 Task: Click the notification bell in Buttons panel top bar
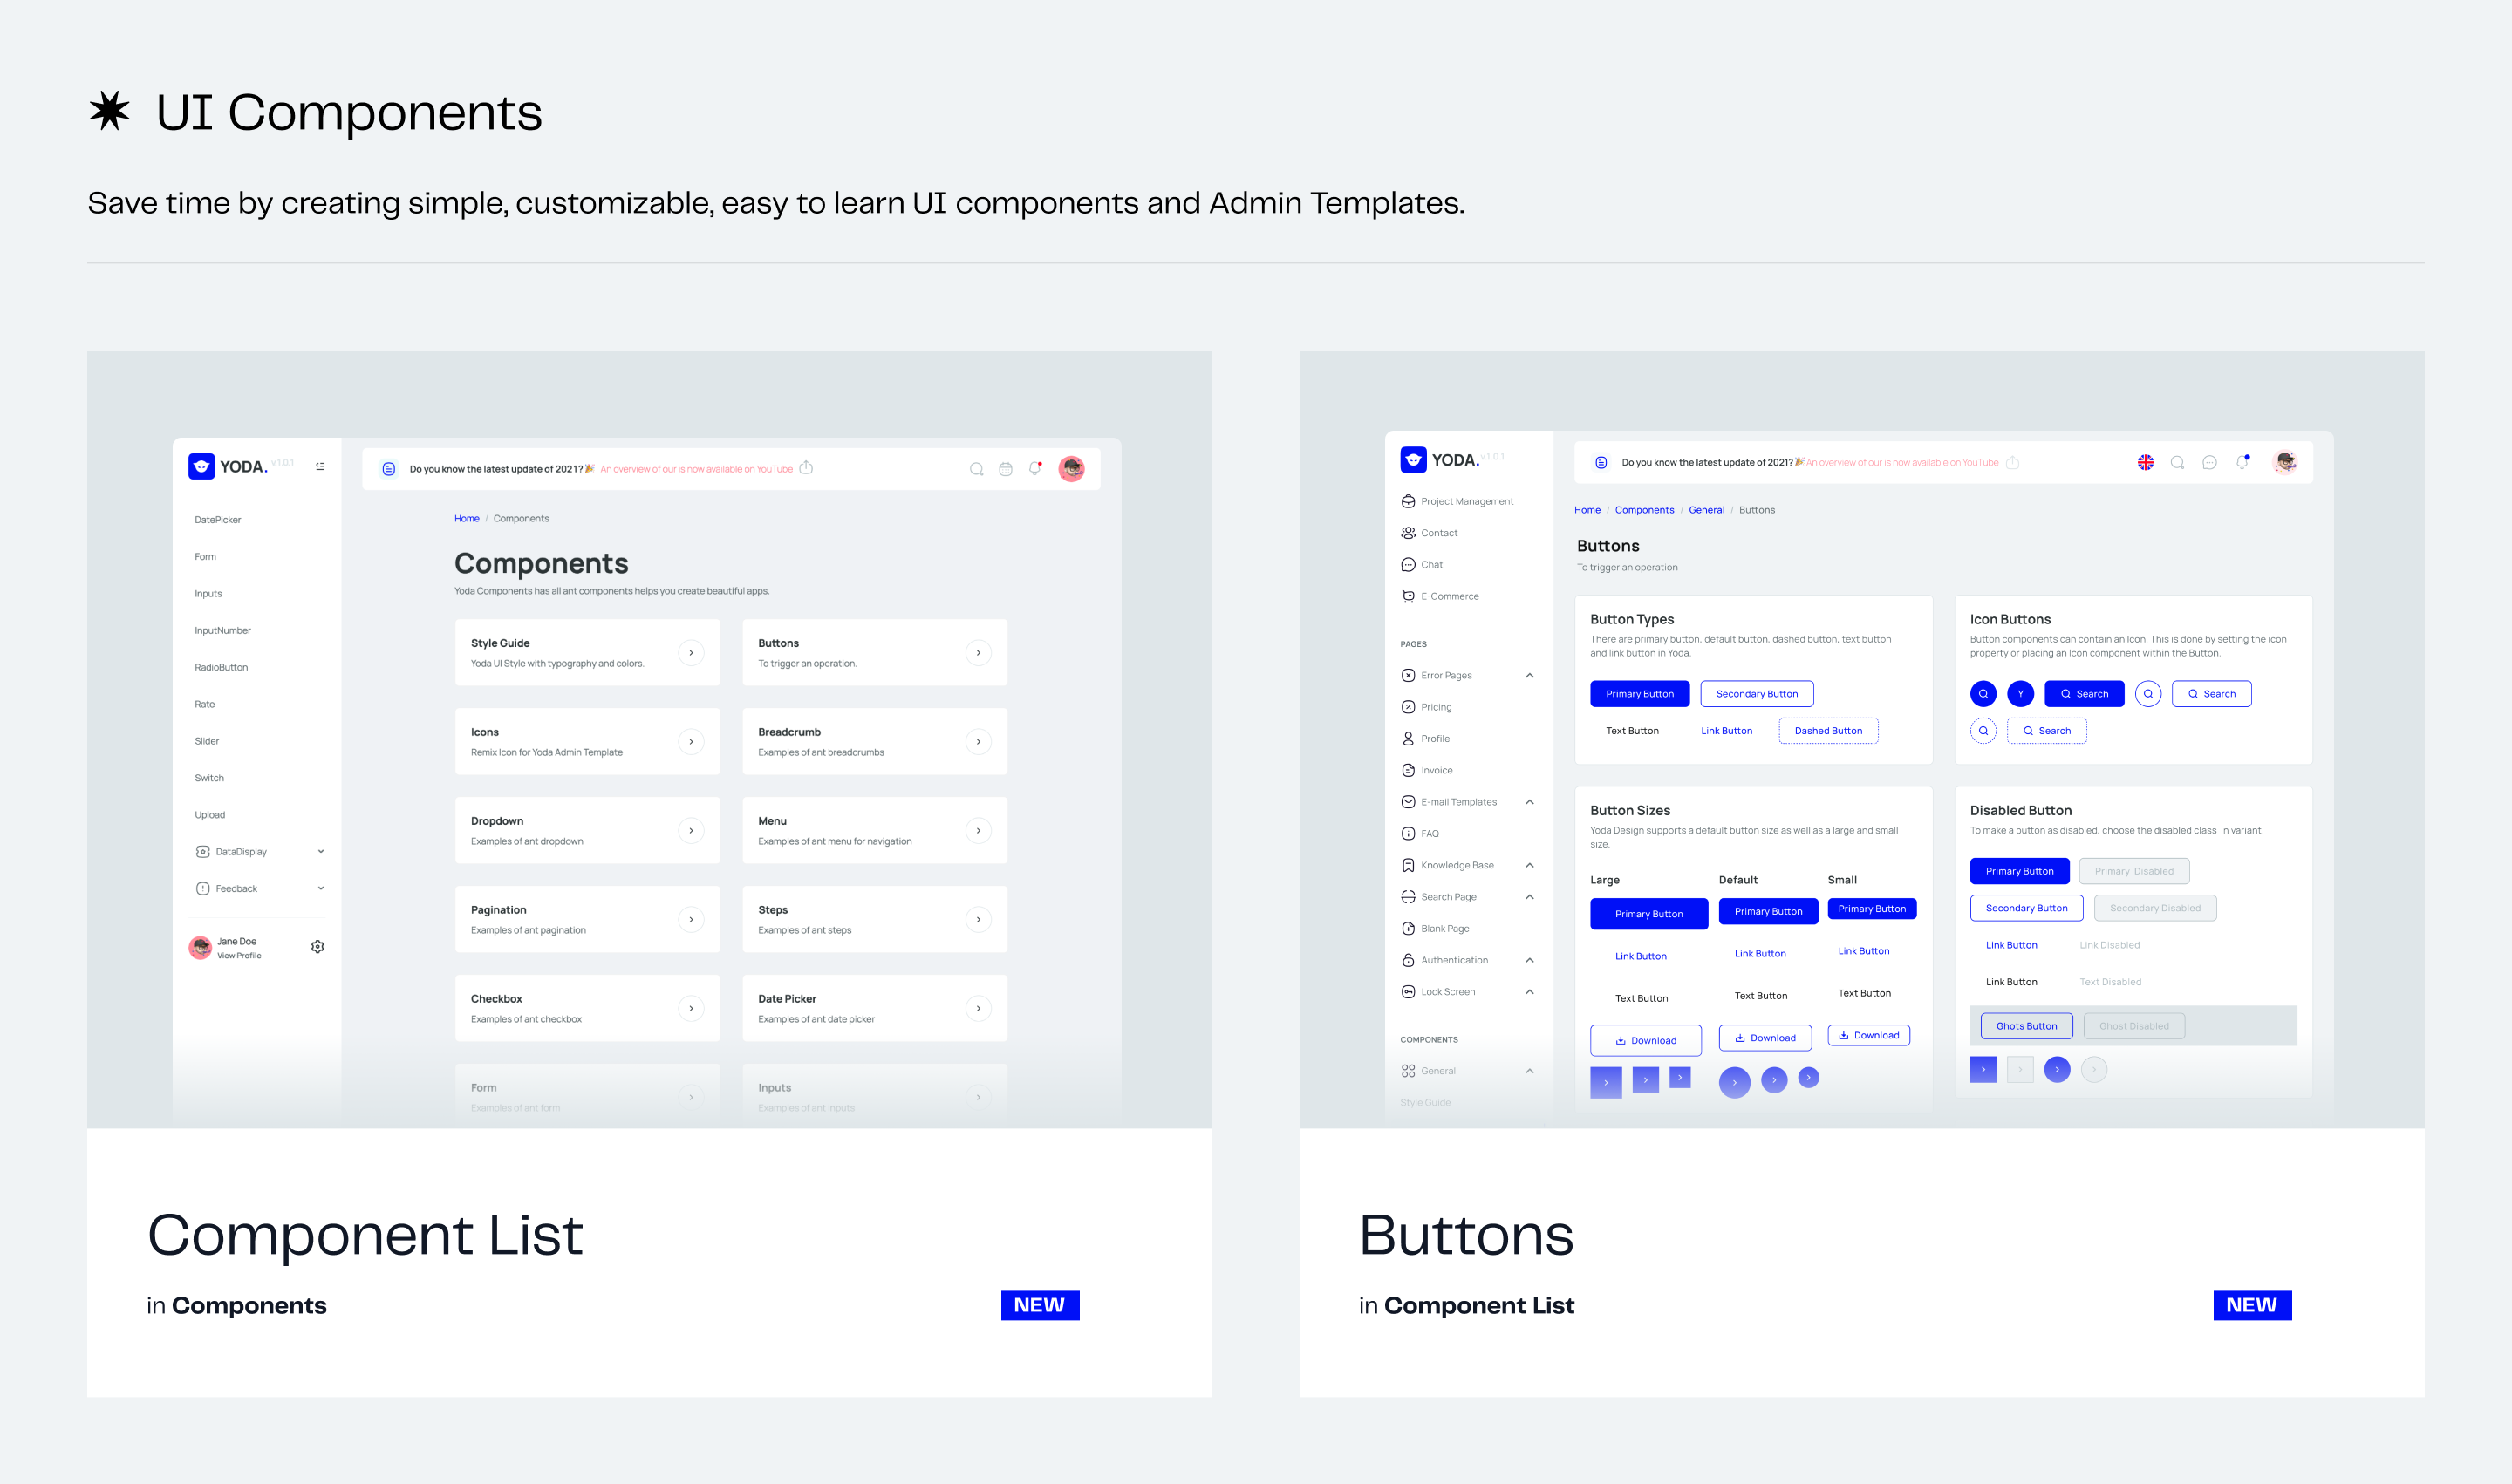tap(2242, 462)
